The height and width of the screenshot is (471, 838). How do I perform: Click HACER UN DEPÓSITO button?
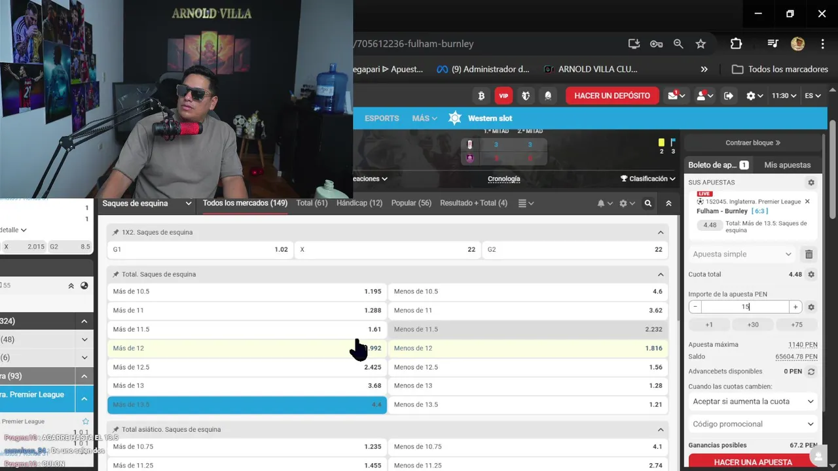coord(612,96)
